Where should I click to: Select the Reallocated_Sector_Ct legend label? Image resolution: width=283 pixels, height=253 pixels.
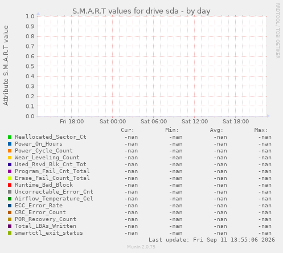pos(51,137)
